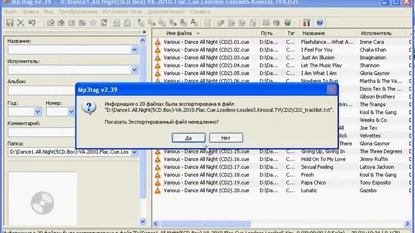Select file 'Various - Dance All Night (CD2).04.cue'
Image resolution: width=415 pixels, height=233 pixels.
coord(206,65)
